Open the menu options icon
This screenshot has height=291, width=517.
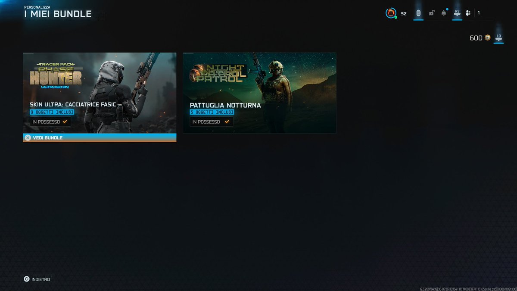click(x=418, y=13)
